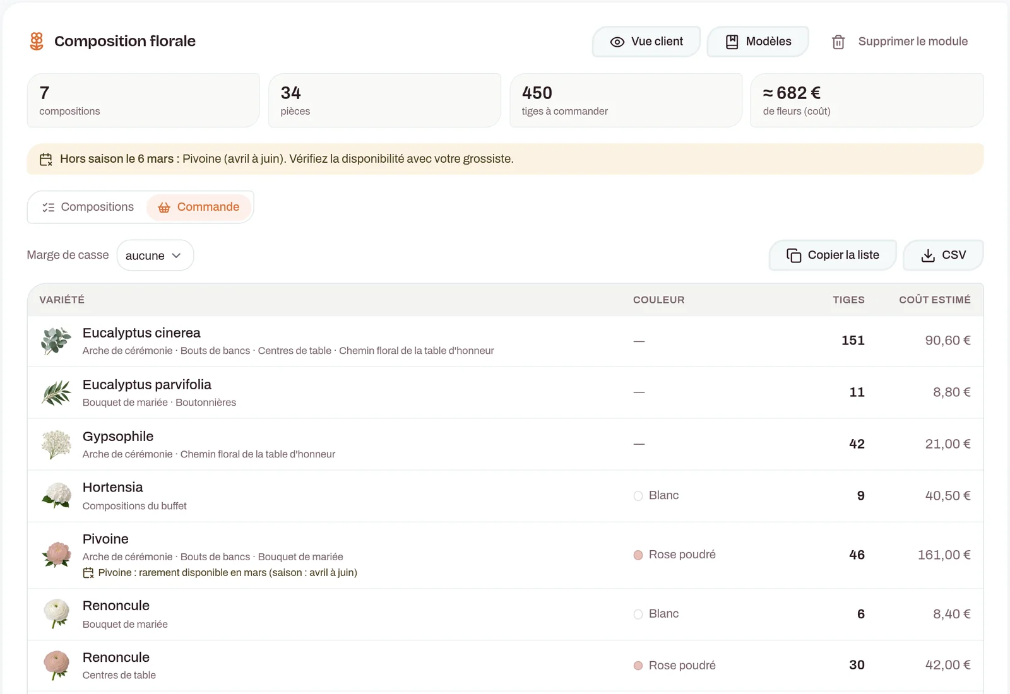Click the bookmark icon in Modèles
Screen dimensions: 1010x694
click(x=732, y=42)
